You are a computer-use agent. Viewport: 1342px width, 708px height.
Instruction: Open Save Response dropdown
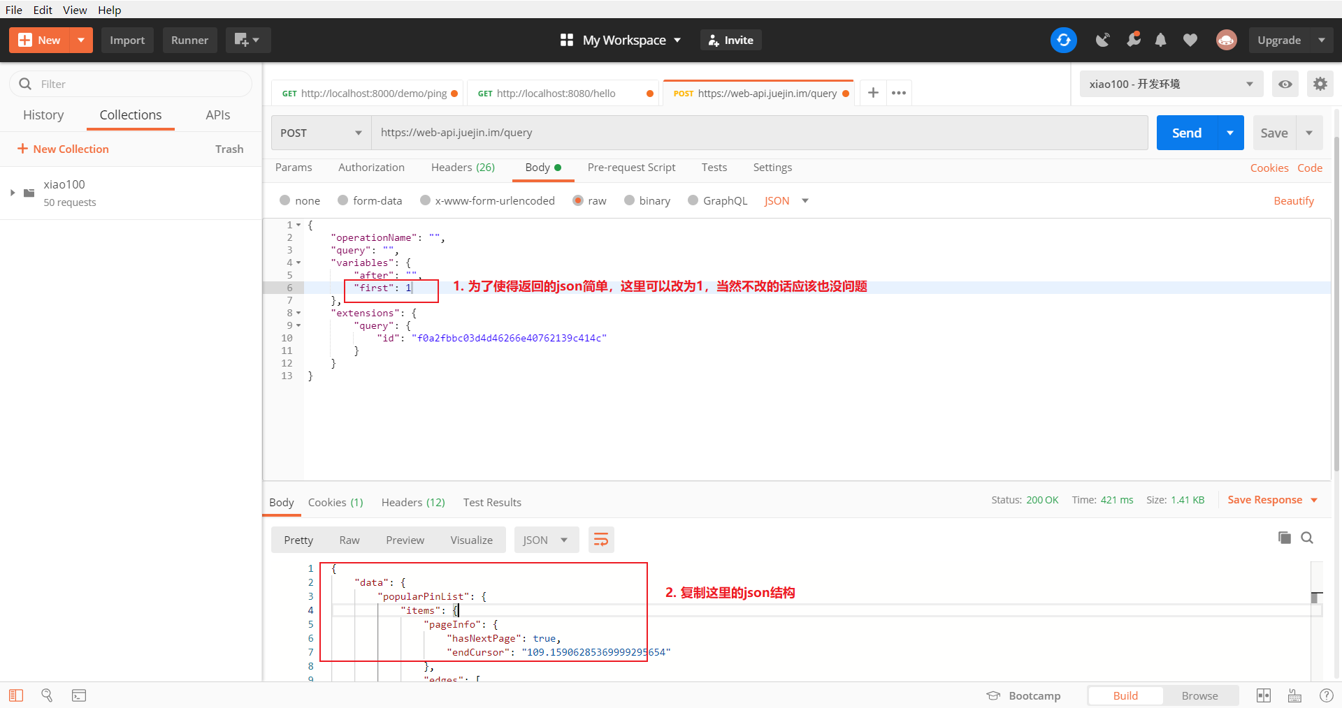pyautogui.click(x=1272, y=500)
